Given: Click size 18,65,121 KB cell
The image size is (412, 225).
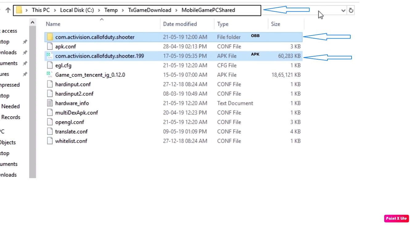Looking at the screenshot, I should 286,75.
